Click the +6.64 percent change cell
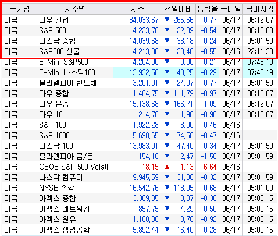 click(x=208, y=167)
